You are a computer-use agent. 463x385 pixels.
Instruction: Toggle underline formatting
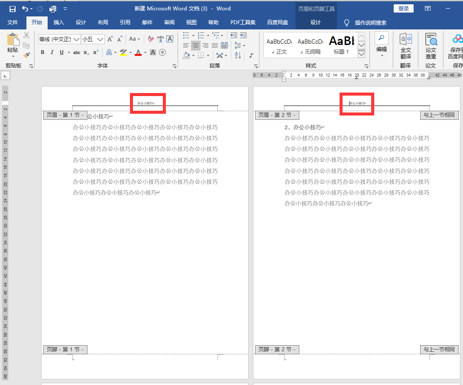[x=61, y=52]
